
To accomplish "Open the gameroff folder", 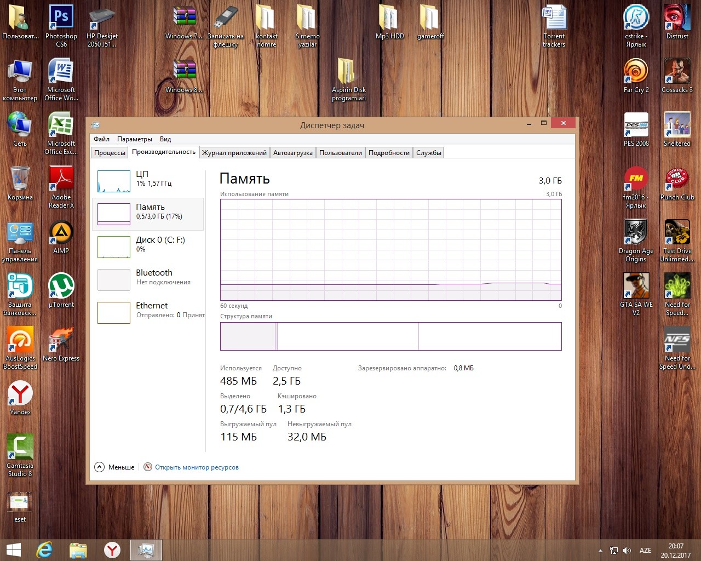I will pyautogui.click(x=430, y=22).
